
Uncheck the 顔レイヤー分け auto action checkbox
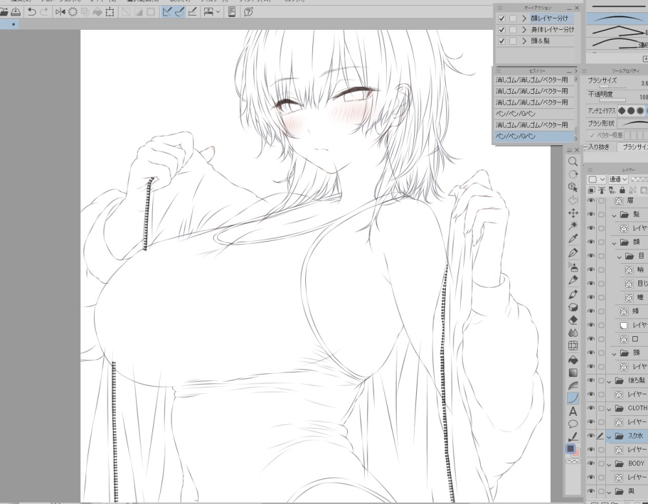tap(502, 19)
